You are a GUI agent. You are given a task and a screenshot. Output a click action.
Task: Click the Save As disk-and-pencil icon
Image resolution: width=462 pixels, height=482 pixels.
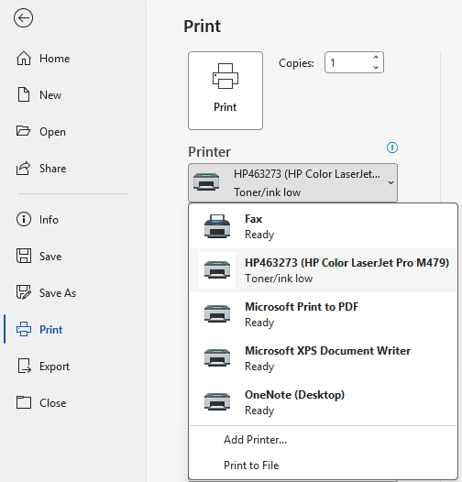pos(24,292)
